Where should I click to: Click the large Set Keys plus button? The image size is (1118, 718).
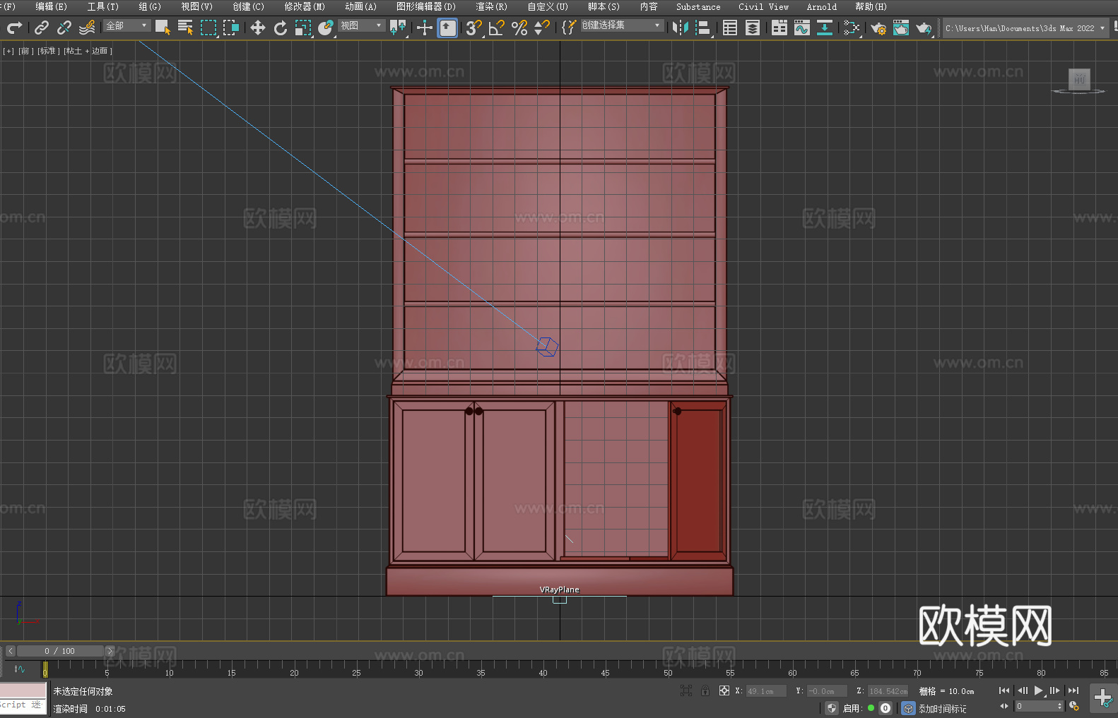tap(1102, 698)
